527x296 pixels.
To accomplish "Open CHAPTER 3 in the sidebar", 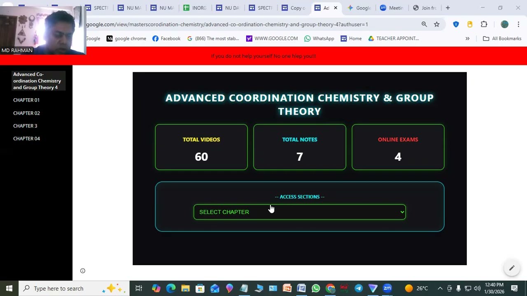I will [x=25, y=126].
